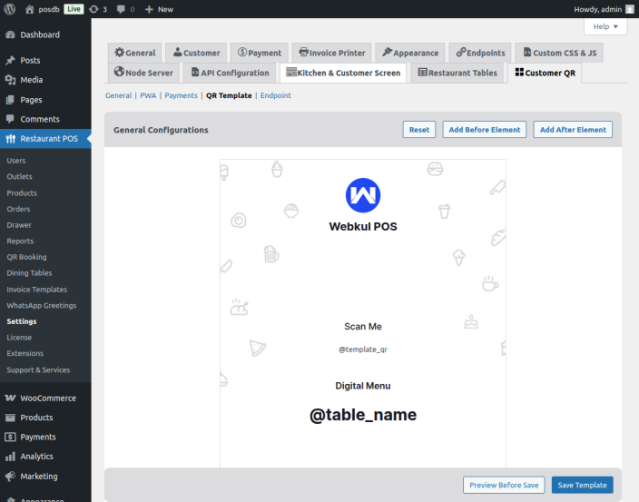The height and width of the screenshot is (502, 639).
Task: Click the globe icon on Node Server tab
Action: [119, 72]
